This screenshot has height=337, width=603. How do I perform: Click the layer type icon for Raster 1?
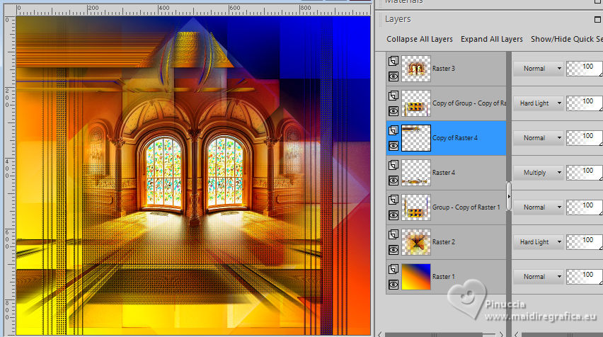pyautogui.click(x=393, y=269)
